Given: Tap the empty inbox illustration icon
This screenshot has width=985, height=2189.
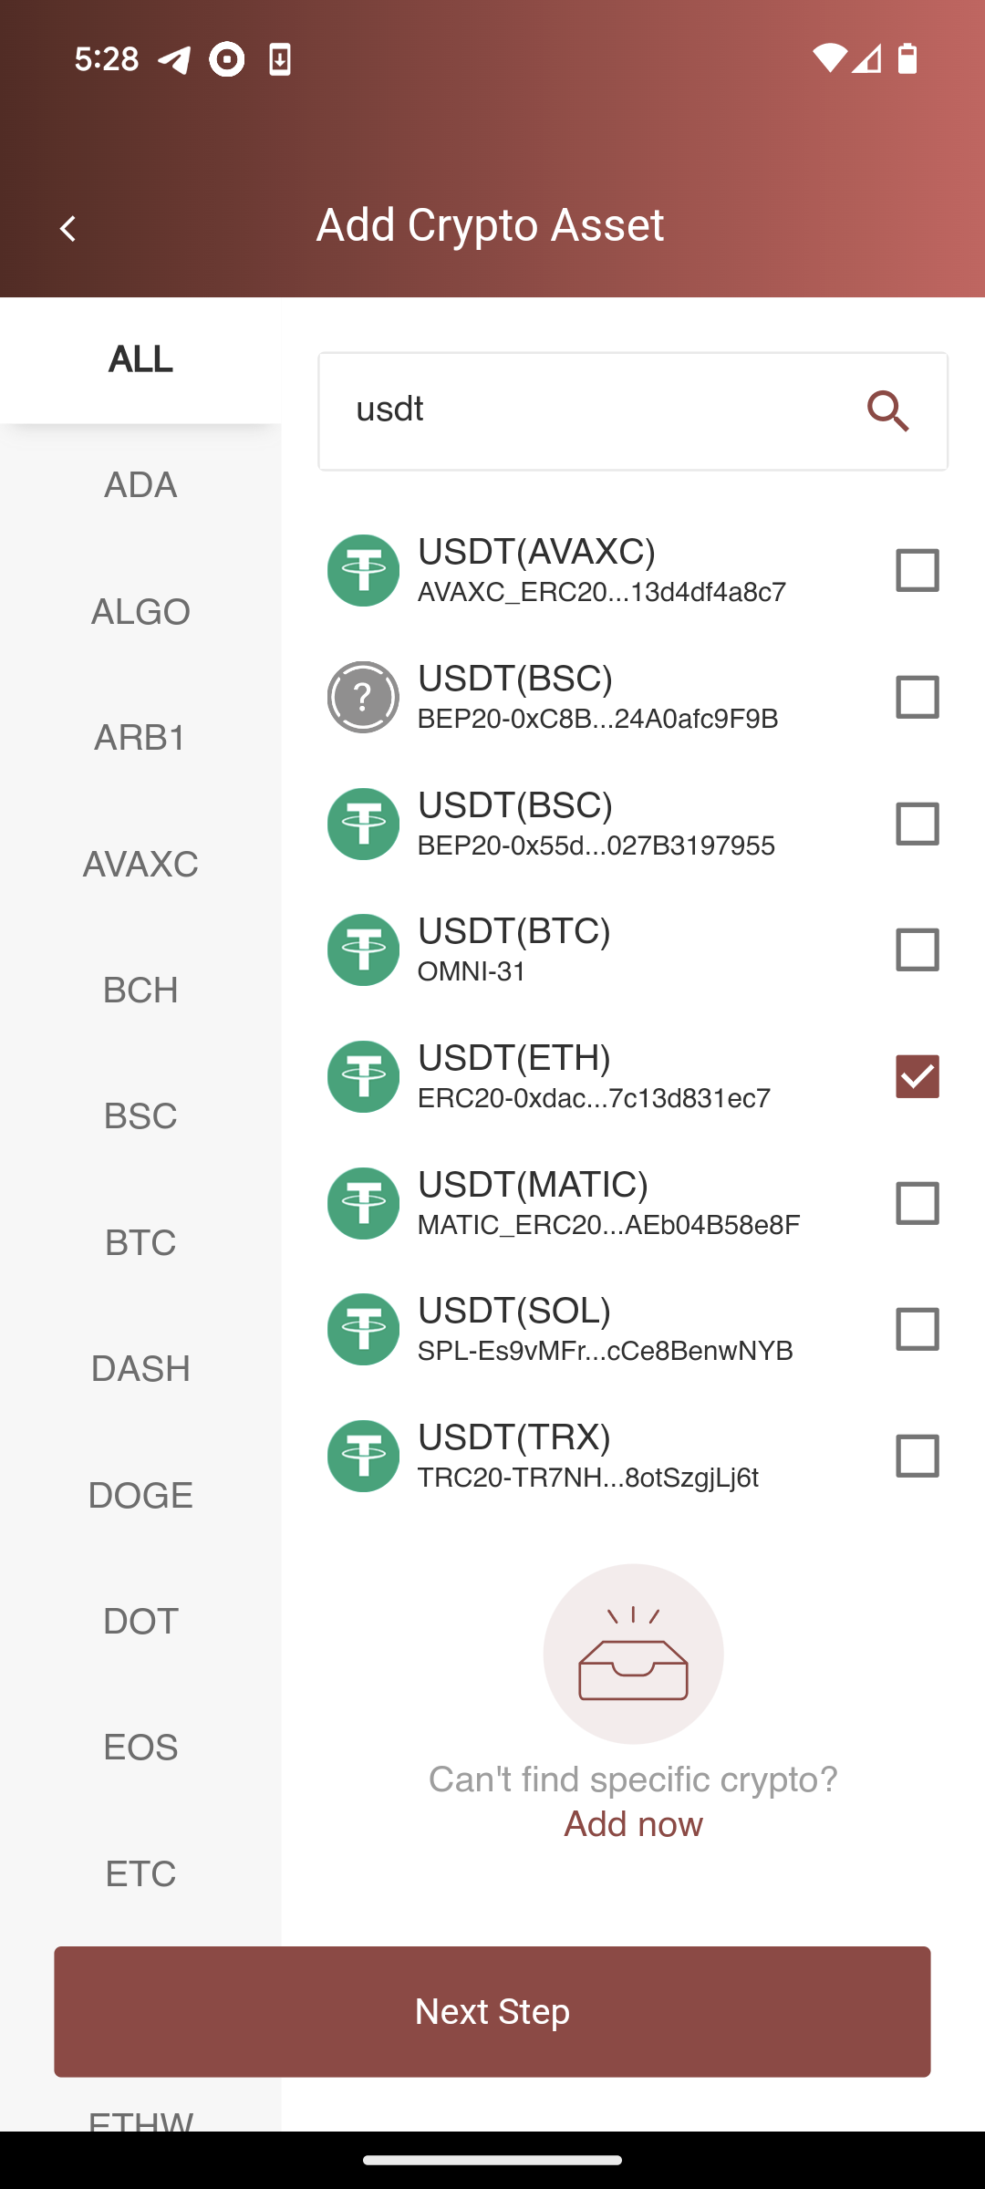Looking at the screenshot, I should click(633, 1654).
